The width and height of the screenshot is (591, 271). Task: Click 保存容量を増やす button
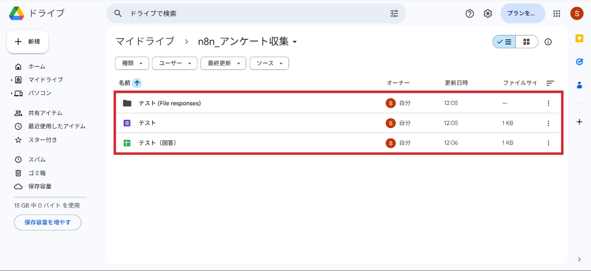(x=48, y=222)
